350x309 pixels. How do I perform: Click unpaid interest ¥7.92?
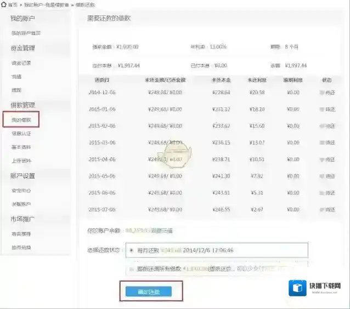click(x=257, y=176)
